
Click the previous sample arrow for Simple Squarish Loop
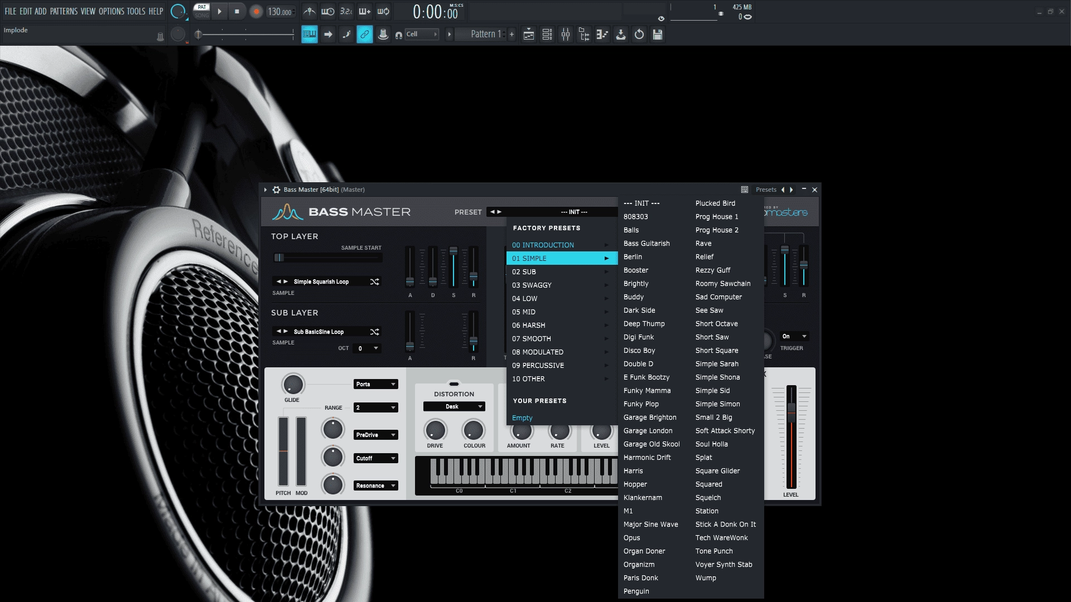click(278, 282)
